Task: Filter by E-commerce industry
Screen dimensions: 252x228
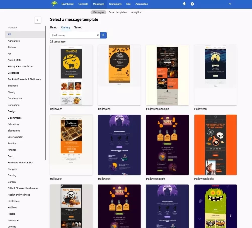Action: point(15,118)
